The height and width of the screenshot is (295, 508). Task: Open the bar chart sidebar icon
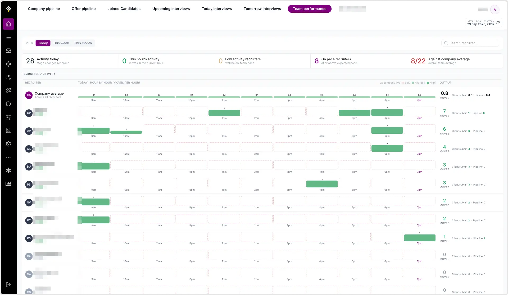click(8, 131)
